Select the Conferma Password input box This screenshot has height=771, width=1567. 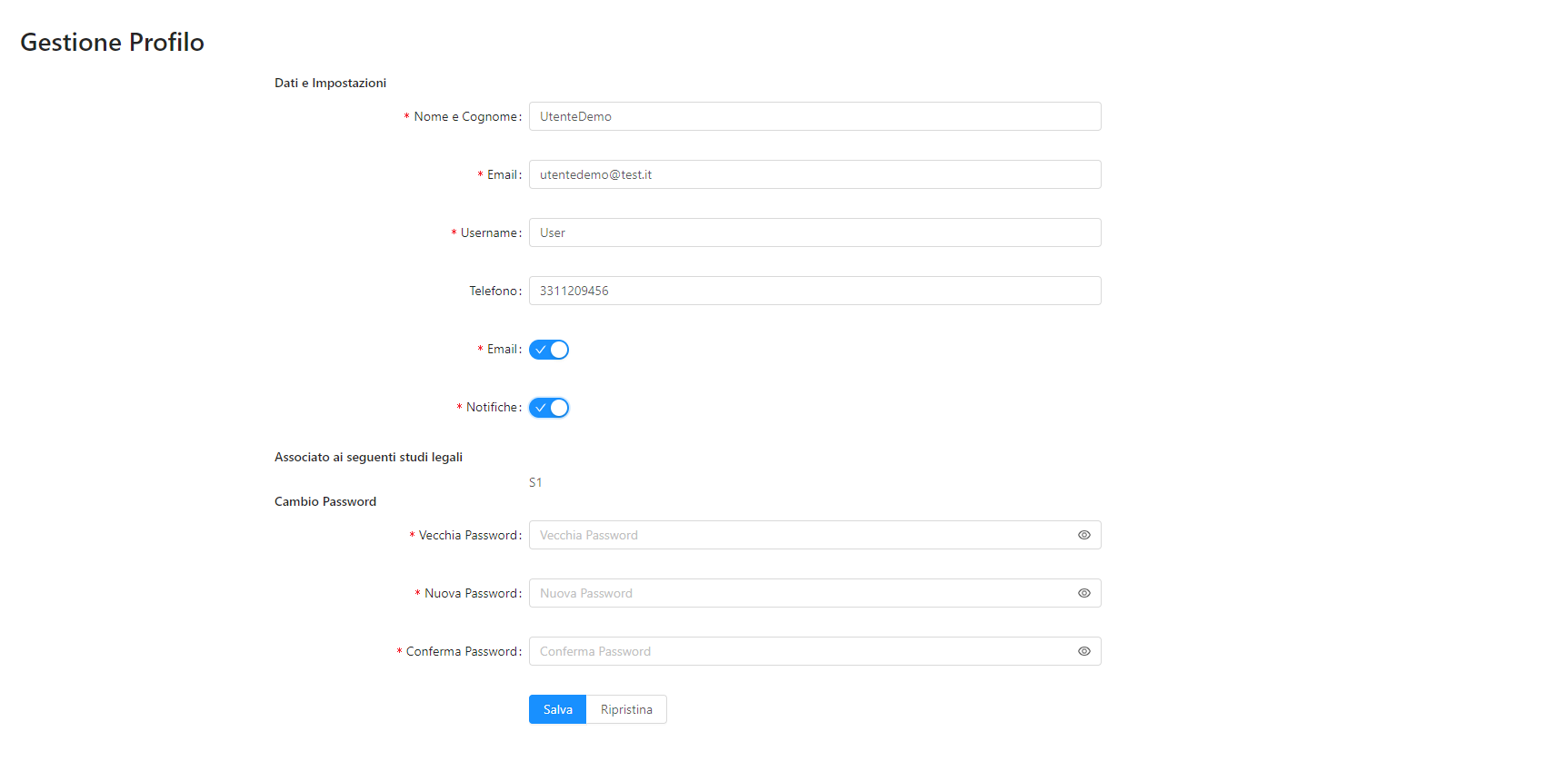(800, 651)
